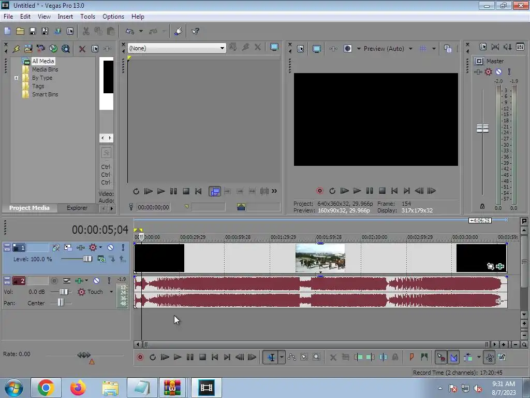Select Media Bins folder

point(45,69)
